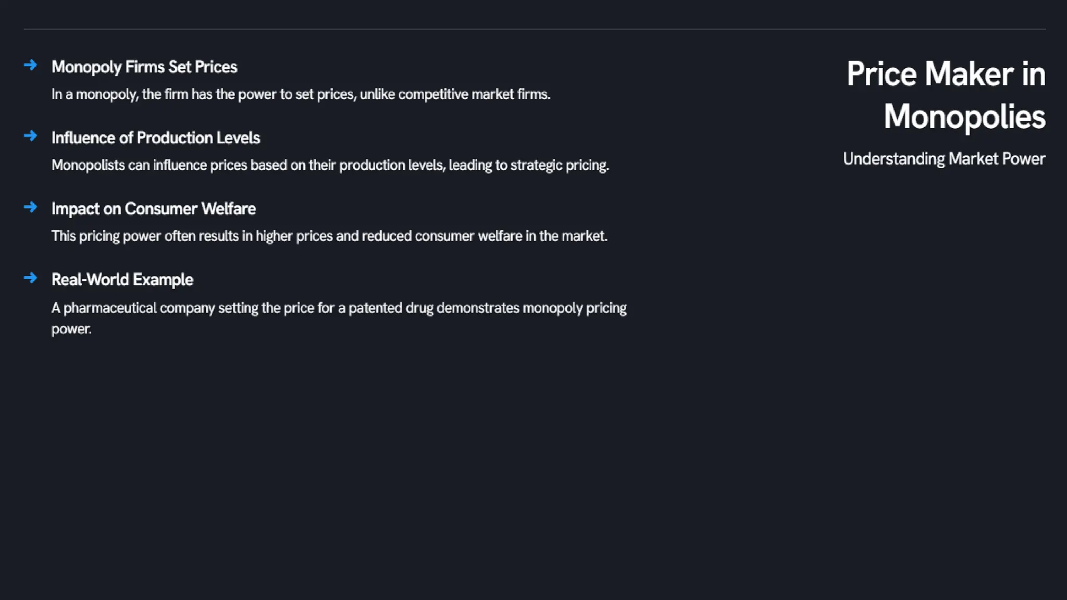The width and height of the screenshot is (1067, 600).
Task: Select the Impact on Consumer Welfare heading
Action: click(154, 209)
